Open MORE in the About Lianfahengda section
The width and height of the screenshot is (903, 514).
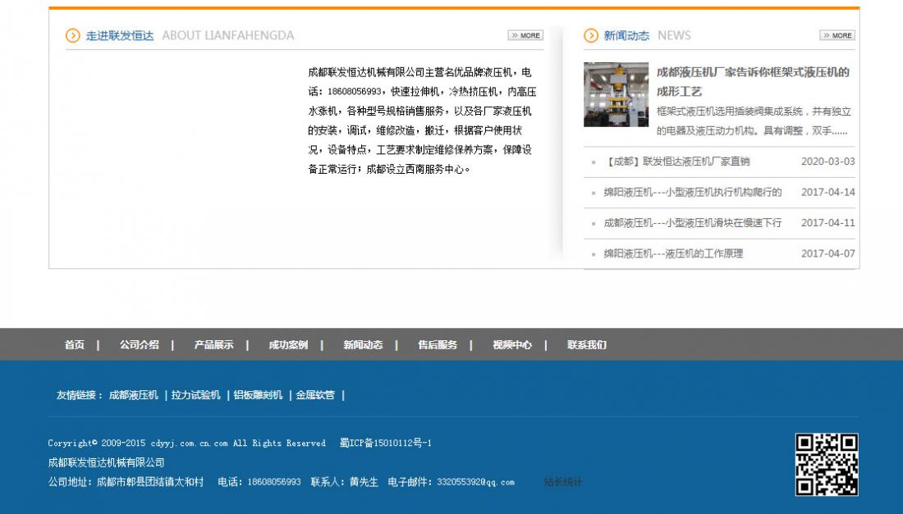pyautogui.click(x=525, y=35)
